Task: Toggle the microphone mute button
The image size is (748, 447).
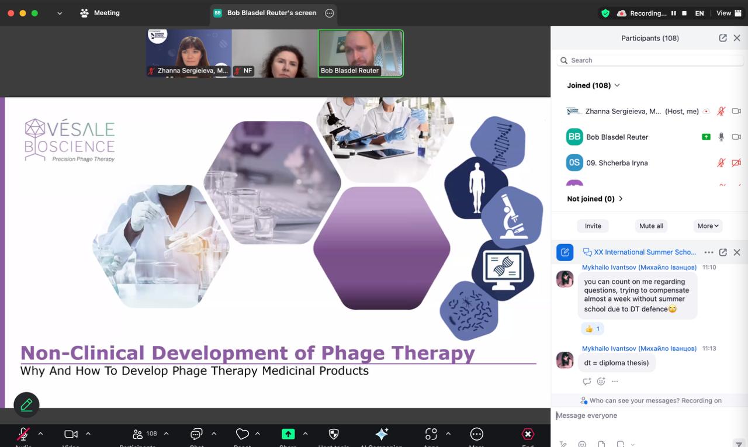Action: coord(23,434)
